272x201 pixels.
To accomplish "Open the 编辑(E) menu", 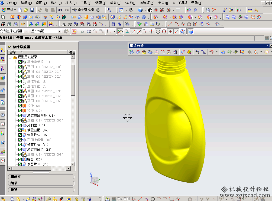I will click(26, 3).
